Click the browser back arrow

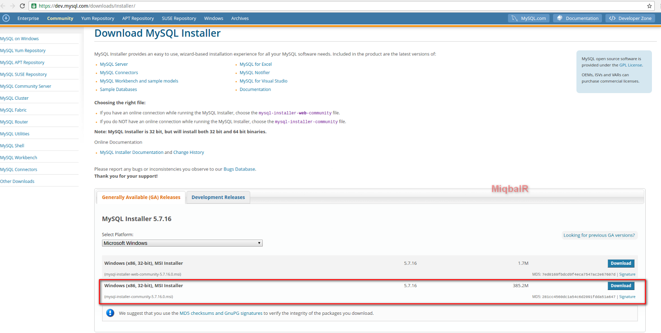(x=3, y=6)
